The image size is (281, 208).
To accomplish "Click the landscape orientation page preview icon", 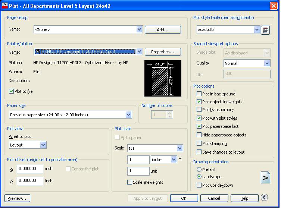I will coord(265,177).
